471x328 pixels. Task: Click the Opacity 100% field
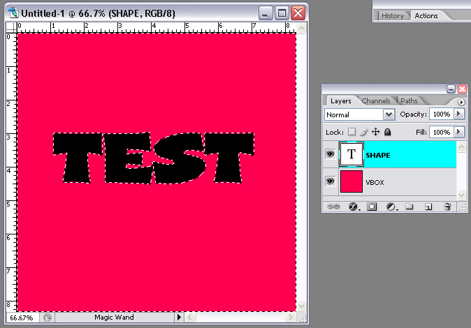click(x=442, y=114)
